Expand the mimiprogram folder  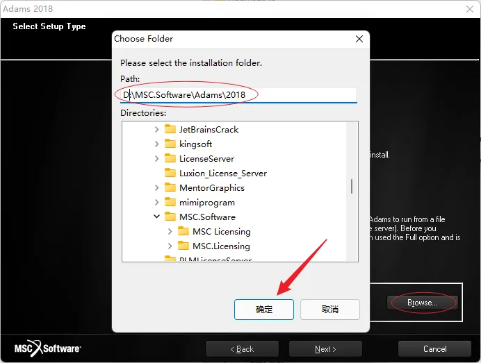pos(157,202)
